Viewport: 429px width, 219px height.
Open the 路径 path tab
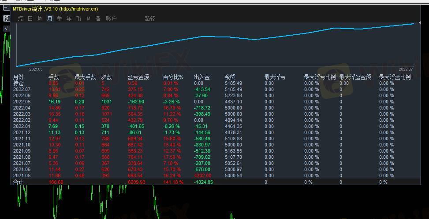(x=150, y=18)
